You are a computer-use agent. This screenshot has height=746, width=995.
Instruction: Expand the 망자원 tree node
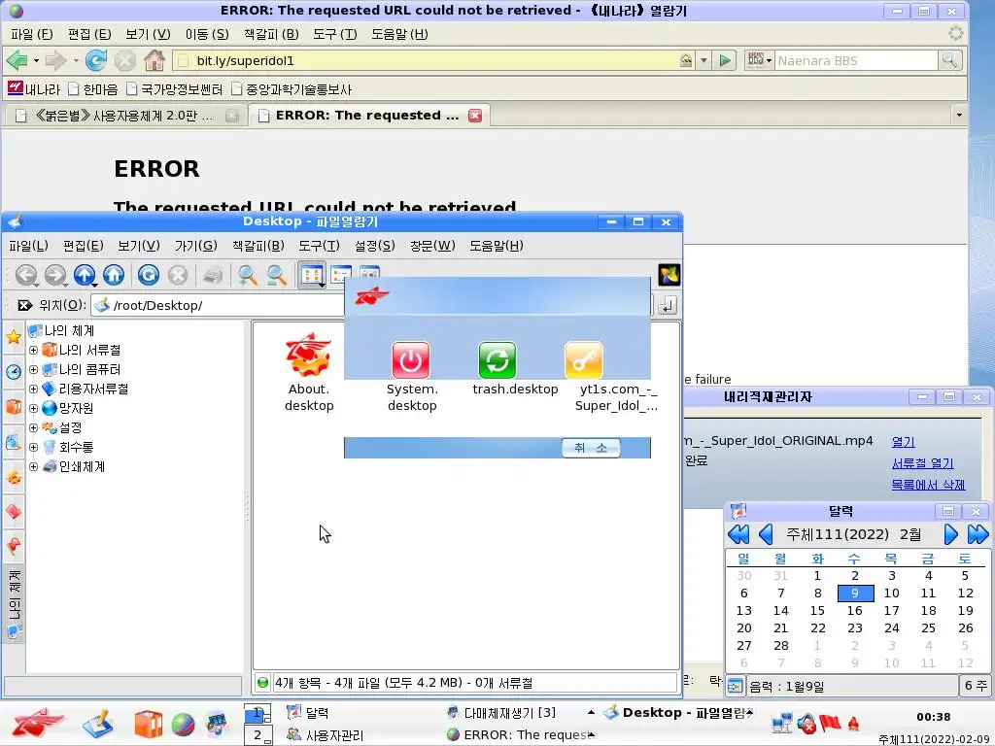coord(34,409)
